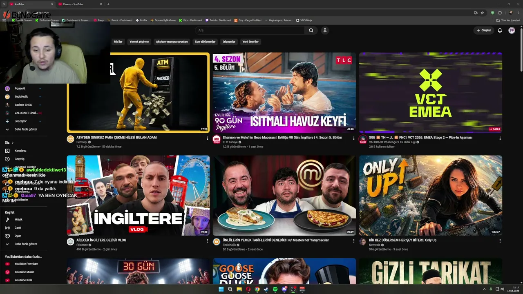Play the ISITMALI HAVUZ KEYFİ thumbnail
Screen dimensions: 523x294
tap(284, 92)
